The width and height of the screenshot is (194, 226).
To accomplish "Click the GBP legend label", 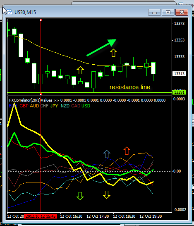I will (24, 106).
